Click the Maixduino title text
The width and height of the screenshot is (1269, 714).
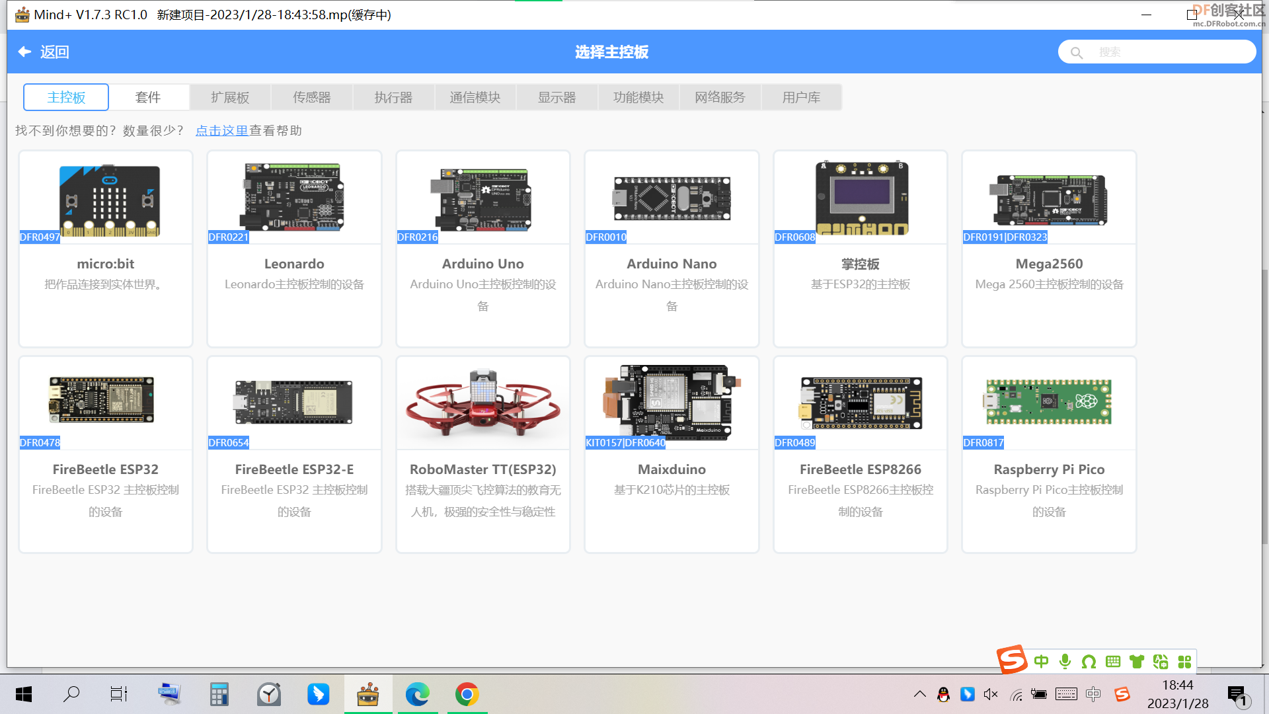click(x=672, y=469)
